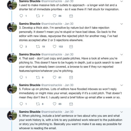Open the text of the 'When pitching' tweet
This screenshot has height=131, width=131.
(70, 122)
